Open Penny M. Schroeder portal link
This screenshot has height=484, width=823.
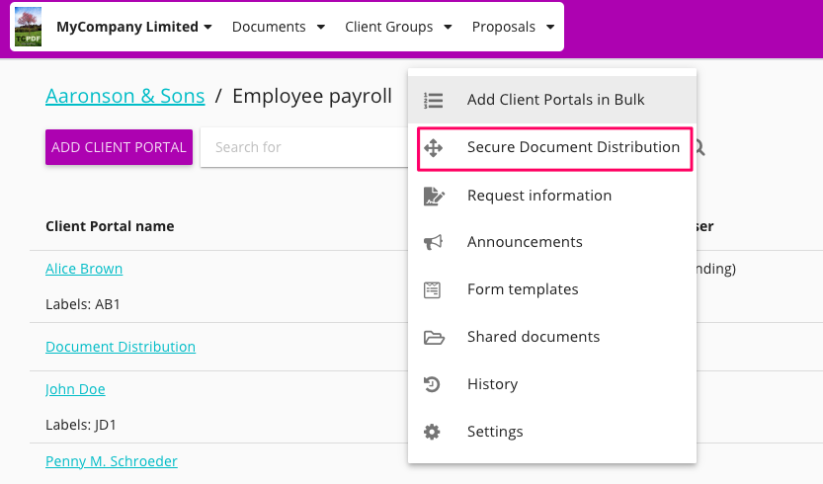coord(111,461)
